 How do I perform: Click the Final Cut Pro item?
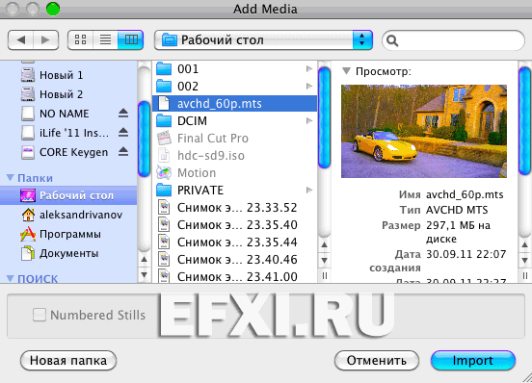[235, 138]
